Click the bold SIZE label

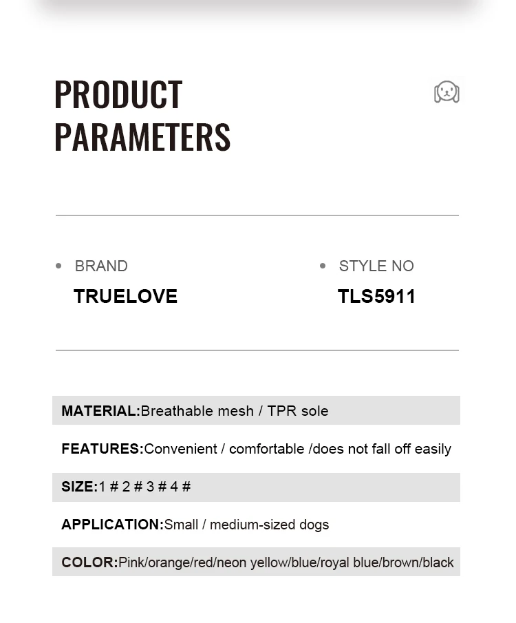[80, 487]
